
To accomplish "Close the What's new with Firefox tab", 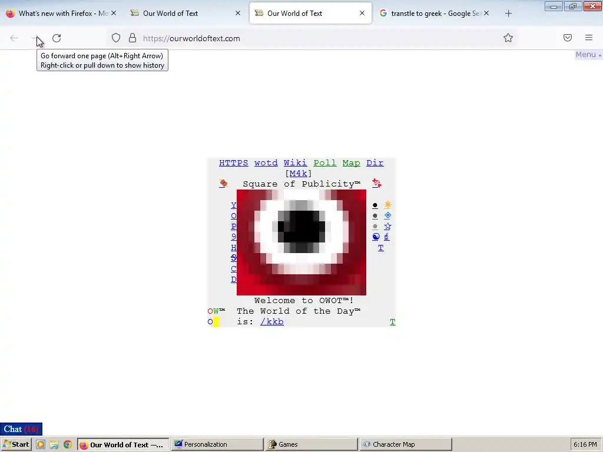I will tap(114, 13).
